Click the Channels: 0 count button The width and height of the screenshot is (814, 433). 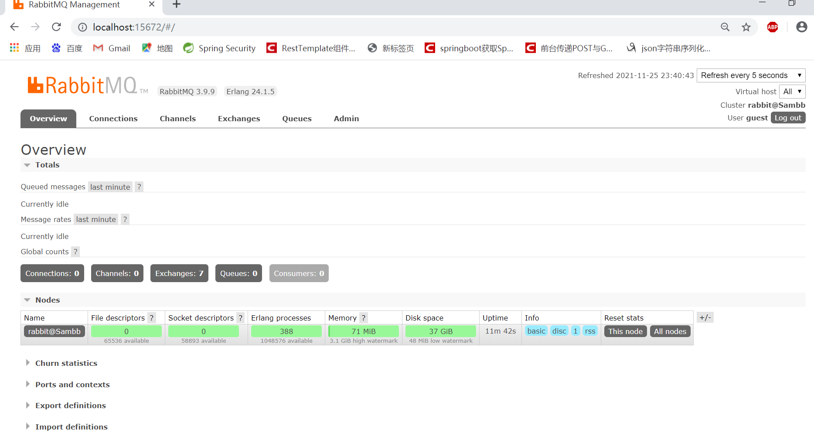(x=117, y=273)
